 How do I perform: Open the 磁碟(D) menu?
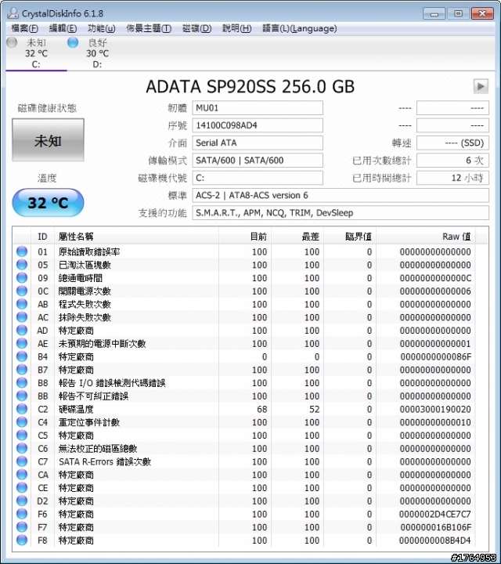point(196,28)
